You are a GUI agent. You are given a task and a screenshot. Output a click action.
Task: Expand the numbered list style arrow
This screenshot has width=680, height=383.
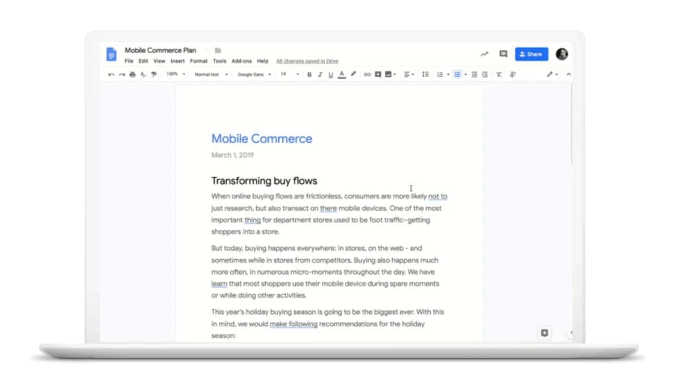448,74
